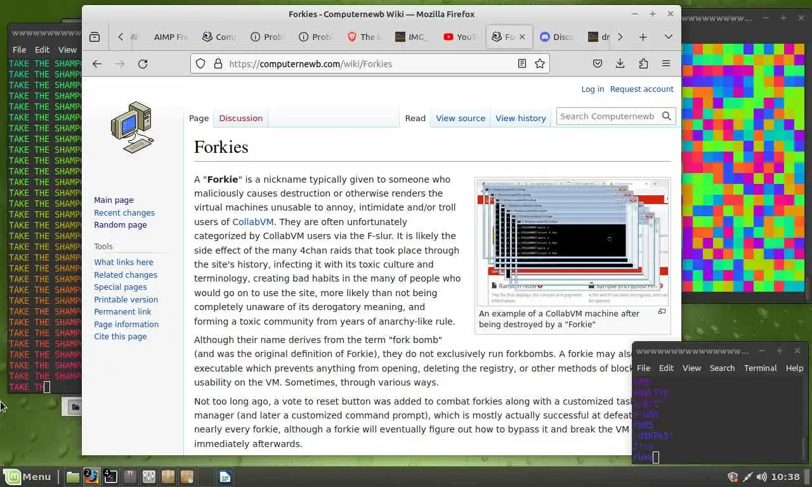Close the Forkies browser tab
The image size is (812, 487).
(522, 37)
